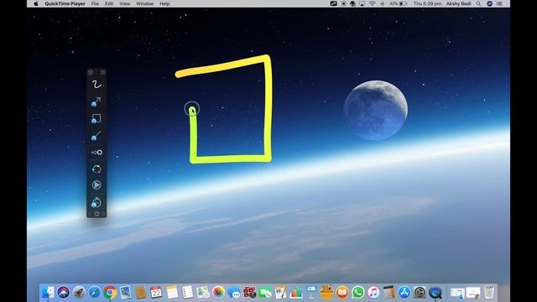This screenshot has height=302, width=537.
Task: Close the floating drawing toolbar
Action: [91, 72]
